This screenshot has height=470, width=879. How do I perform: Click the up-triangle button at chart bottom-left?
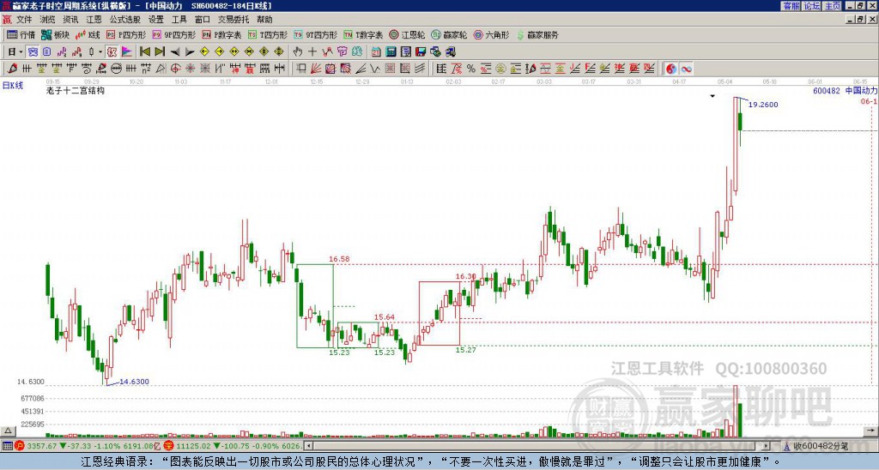[x=8, y=431]
